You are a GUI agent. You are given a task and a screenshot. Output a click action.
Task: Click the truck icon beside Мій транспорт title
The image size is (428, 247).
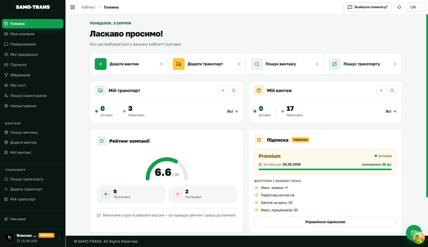(x=100, y=90)
